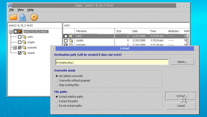The height and width of the screenshot is (117, 207).
Task: Click the Extract dialog's top-right corner icon
Action: 196,49
